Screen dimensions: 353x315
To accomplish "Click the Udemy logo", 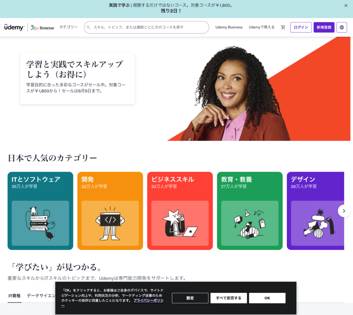I will tap(14, 27).
